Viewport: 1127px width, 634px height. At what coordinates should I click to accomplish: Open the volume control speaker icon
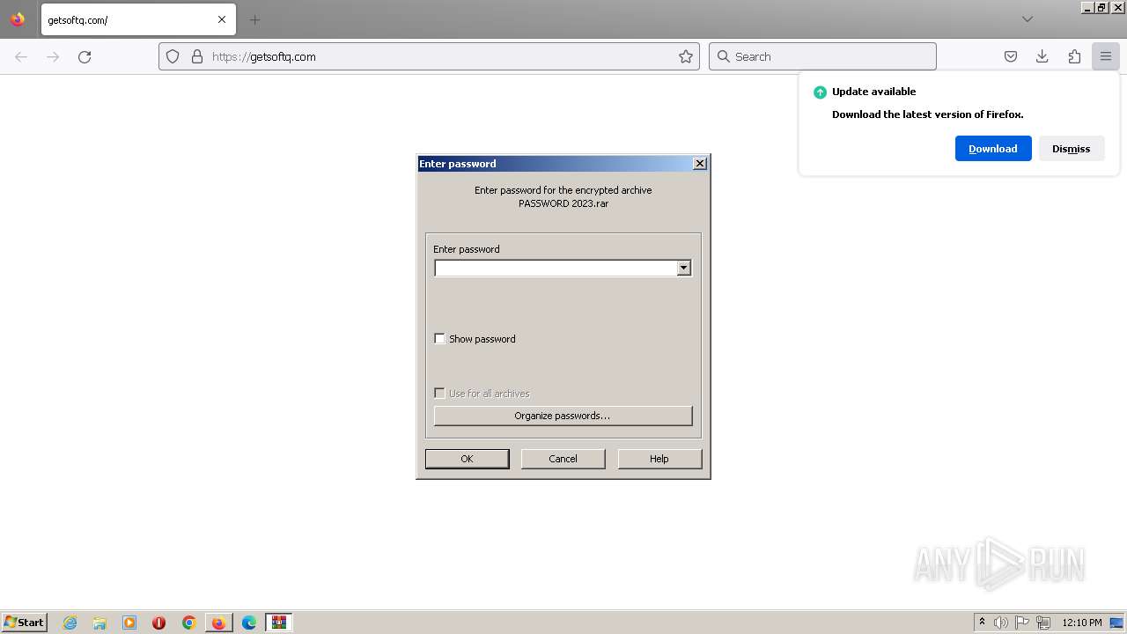(x=1001, y=623)
